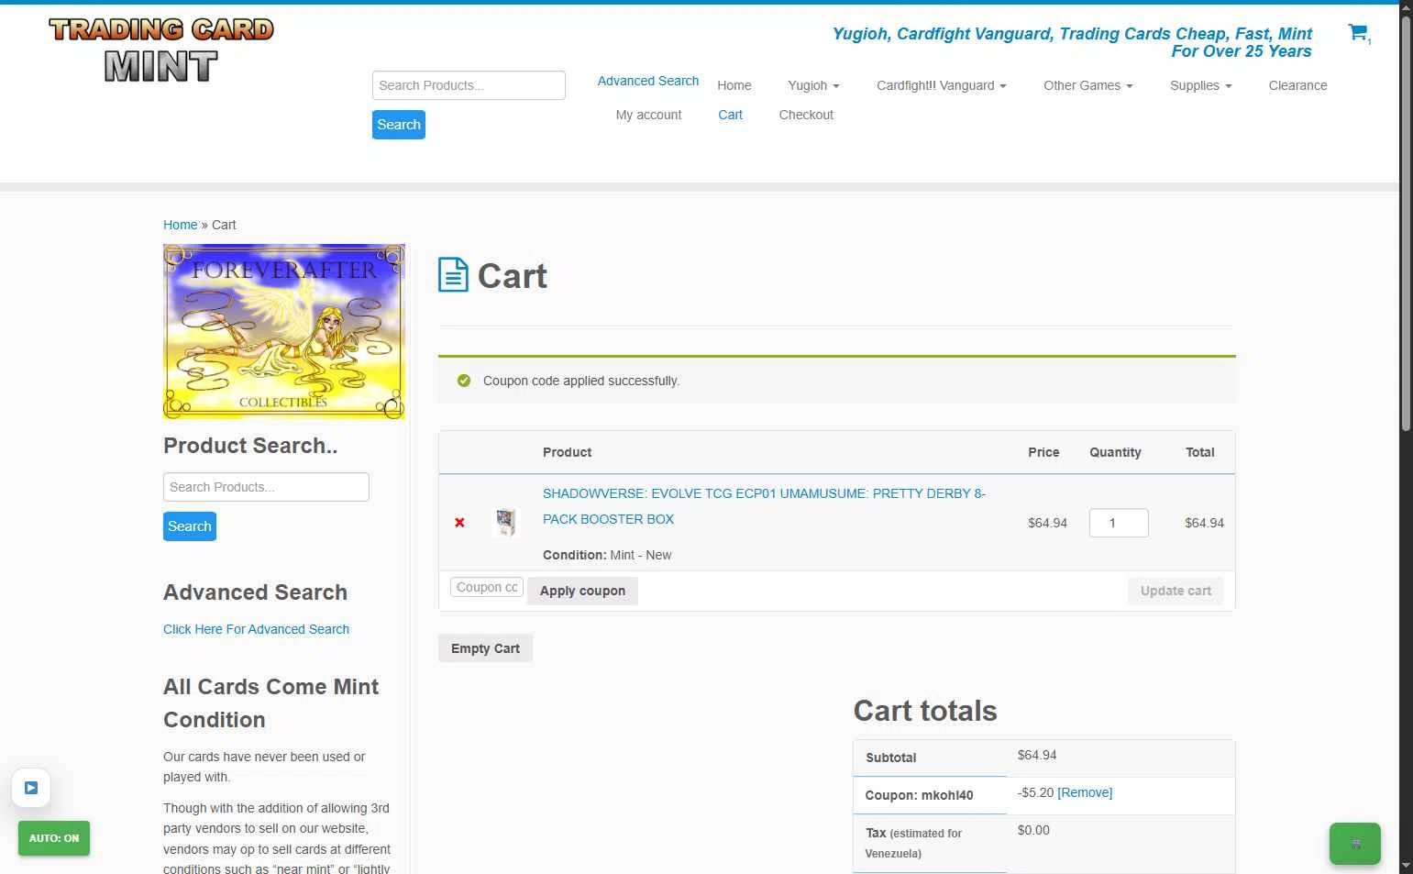Click the blue play icon widget

click(31, 788)
